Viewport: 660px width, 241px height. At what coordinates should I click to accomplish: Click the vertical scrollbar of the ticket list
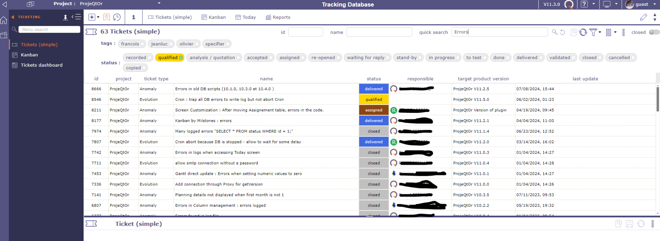coord(658,99)
